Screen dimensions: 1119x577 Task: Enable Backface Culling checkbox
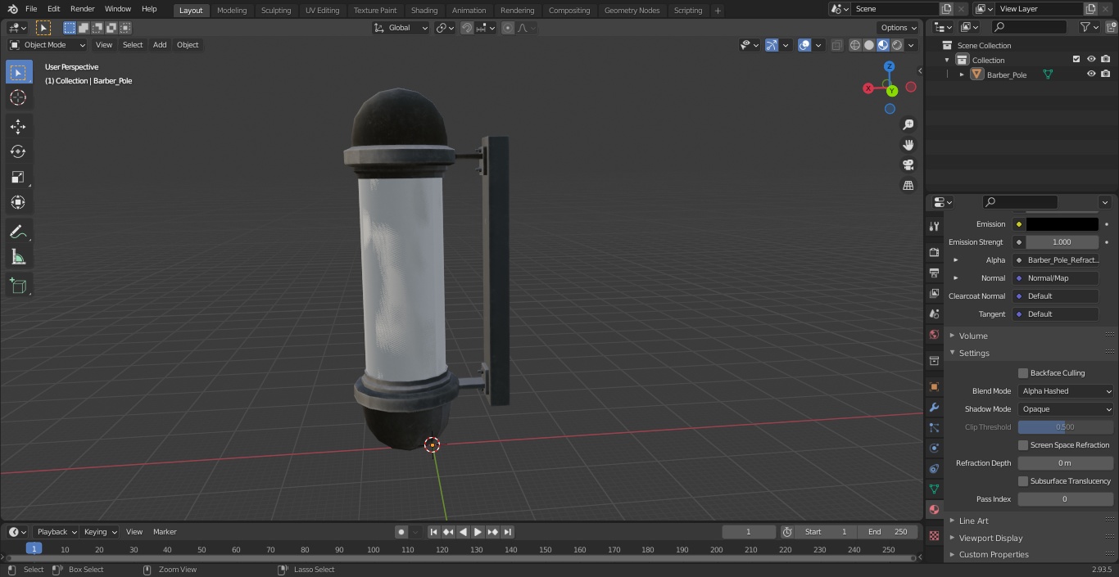click(1023, 373)
